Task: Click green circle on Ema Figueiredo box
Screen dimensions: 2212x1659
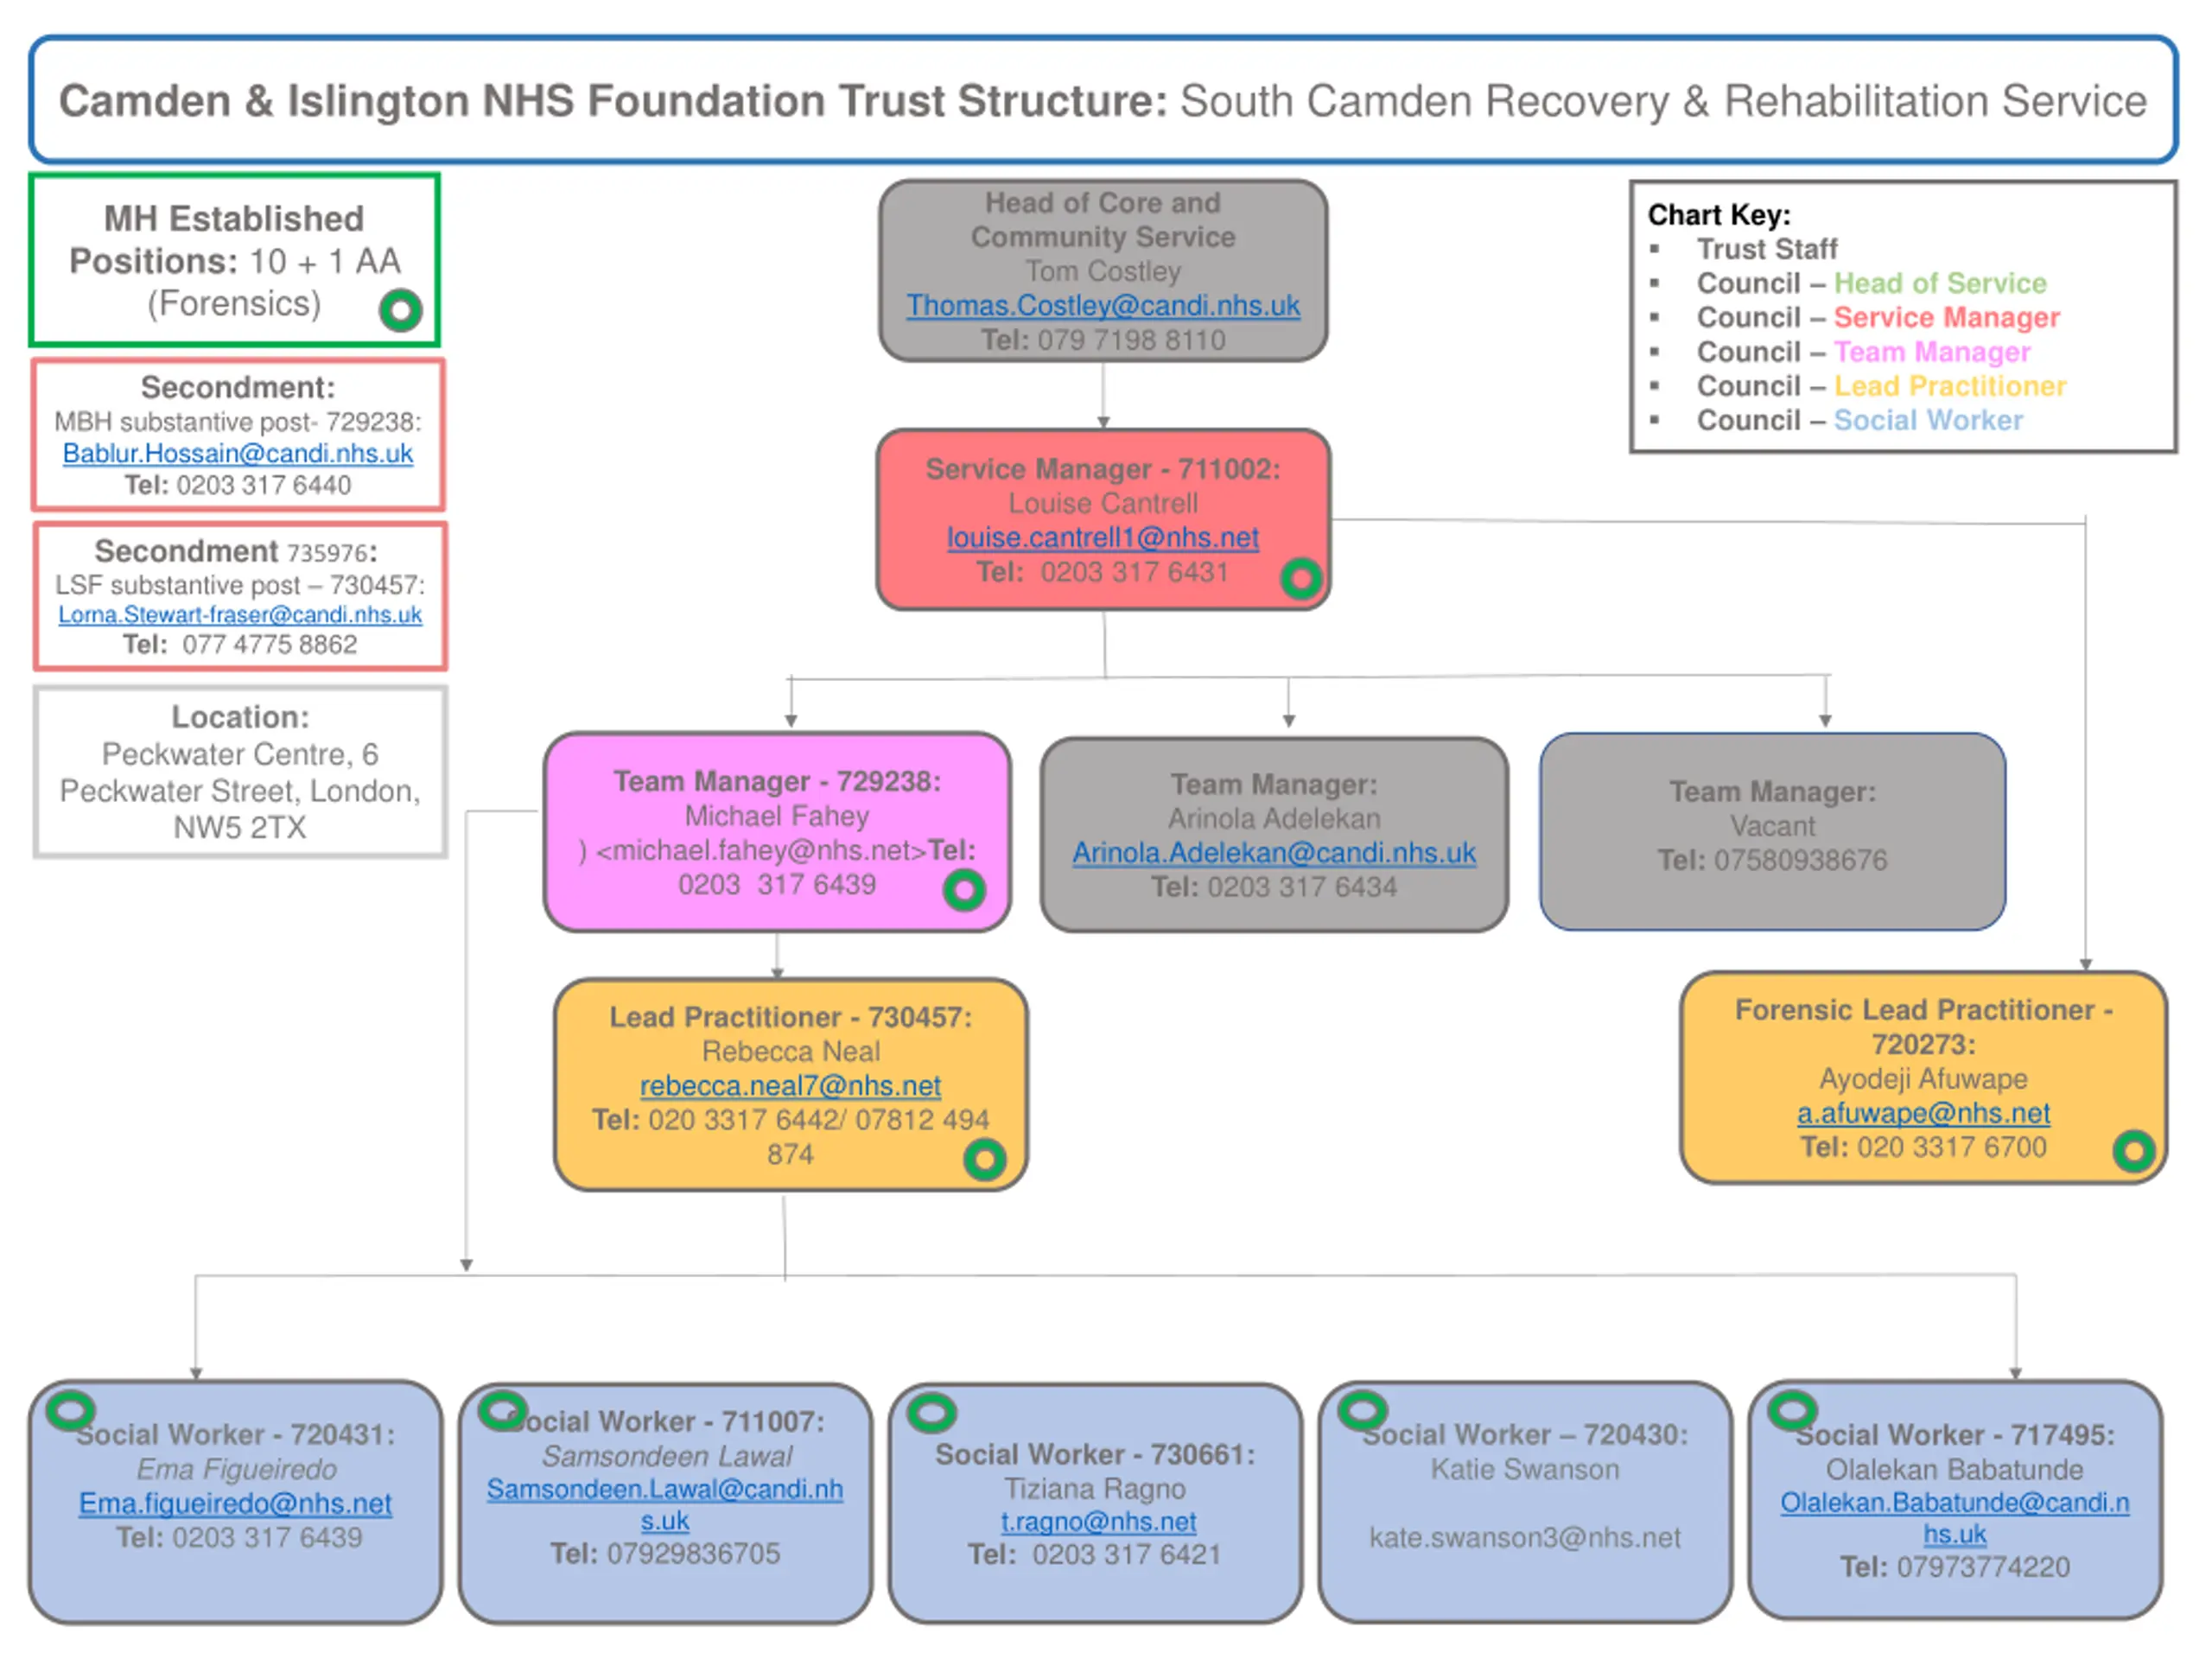Action: [x=71, y=1411]
